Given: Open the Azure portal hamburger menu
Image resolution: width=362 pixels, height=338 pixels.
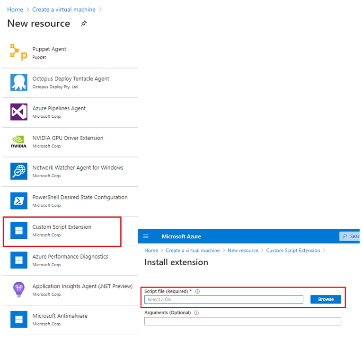Looking at the screenshot, I should [146, 236].
